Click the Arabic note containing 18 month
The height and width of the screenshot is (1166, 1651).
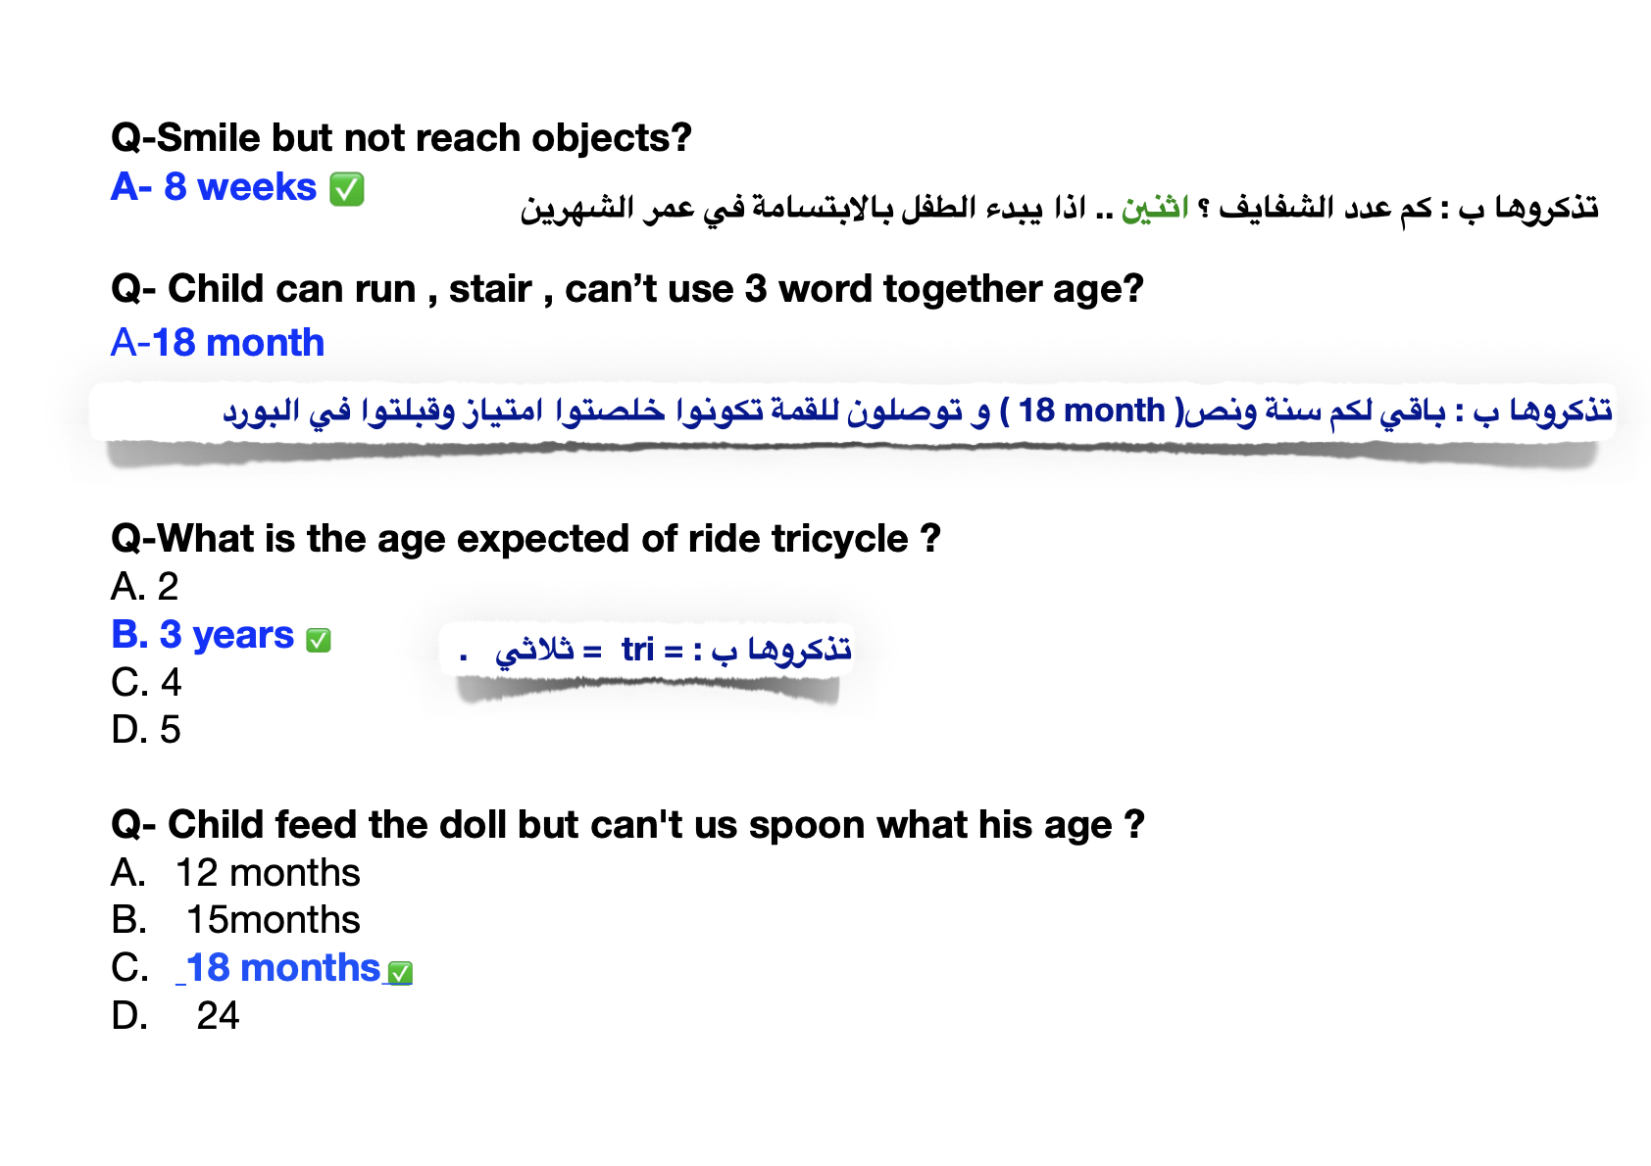pyautogui.click(x=918, y=411)
